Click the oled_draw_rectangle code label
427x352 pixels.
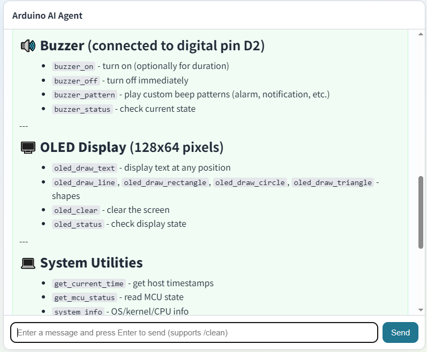pos(165,182)
